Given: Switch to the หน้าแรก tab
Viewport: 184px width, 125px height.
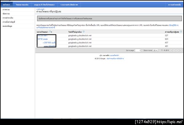Looking at the screenshot, I should [6, 5].
